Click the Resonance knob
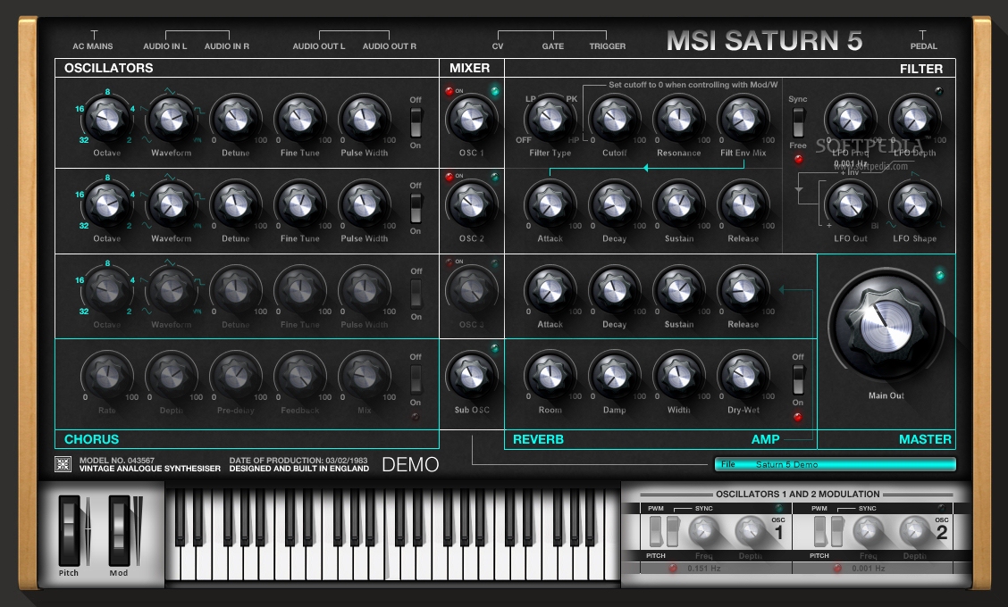Screen dimensions: 1008x607 679,119
